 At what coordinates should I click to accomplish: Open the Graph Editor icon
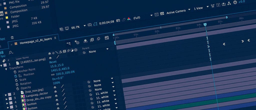[x=106, y=38]
